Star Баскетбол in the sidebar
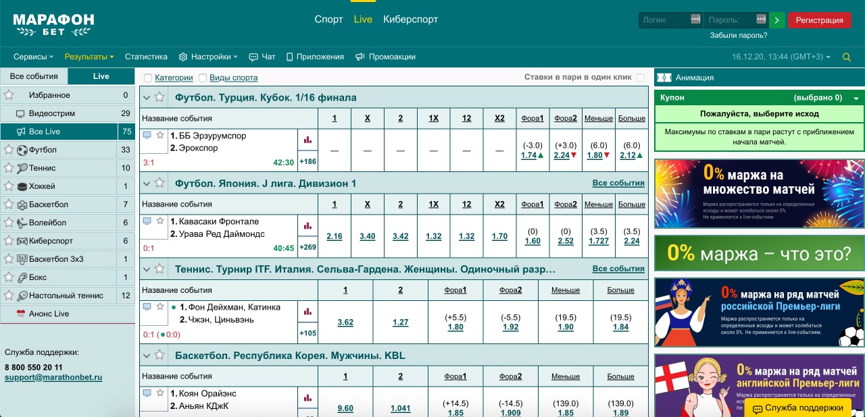 (9, 204)
